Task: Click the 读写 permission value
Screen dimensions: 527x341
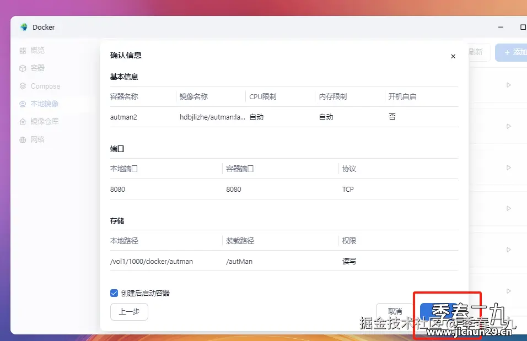Action: [349, 261]
